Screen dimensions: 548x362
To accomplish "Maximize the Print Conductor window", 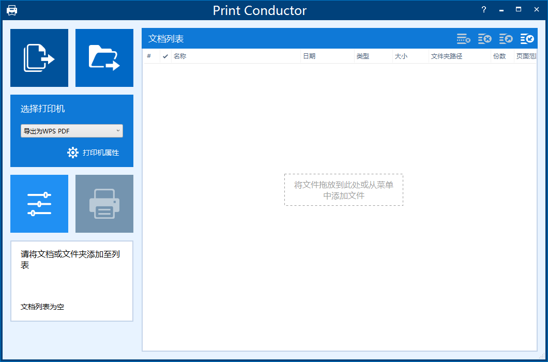I will (x=519, y=10).
